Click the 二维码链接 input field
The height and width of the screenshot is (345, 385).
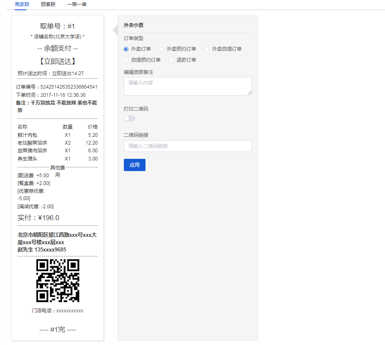(188, 146)
